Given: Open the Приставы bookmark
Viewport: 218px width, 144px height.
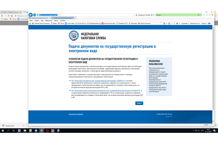Looking at the screenshot, I should pyautogui.click(x=133, y=23).
